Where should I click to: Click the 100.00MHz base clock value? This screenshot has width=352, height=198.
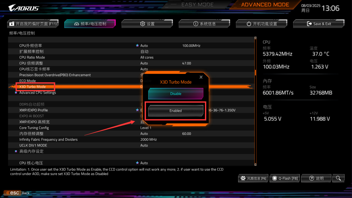tap(191, 46)
